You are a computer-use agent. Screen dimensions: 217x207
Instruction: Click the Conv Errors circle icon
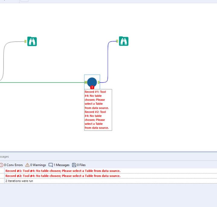point(2,165)
